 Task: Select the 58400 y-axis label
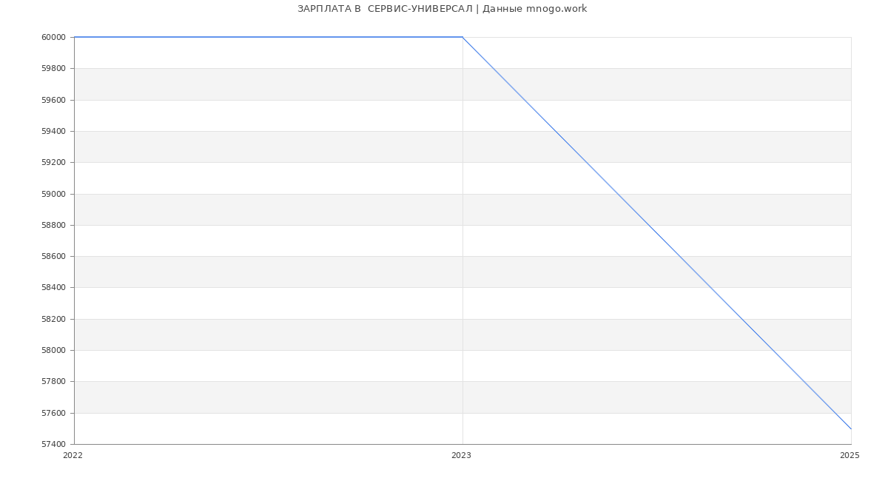[x=53, y=288]
